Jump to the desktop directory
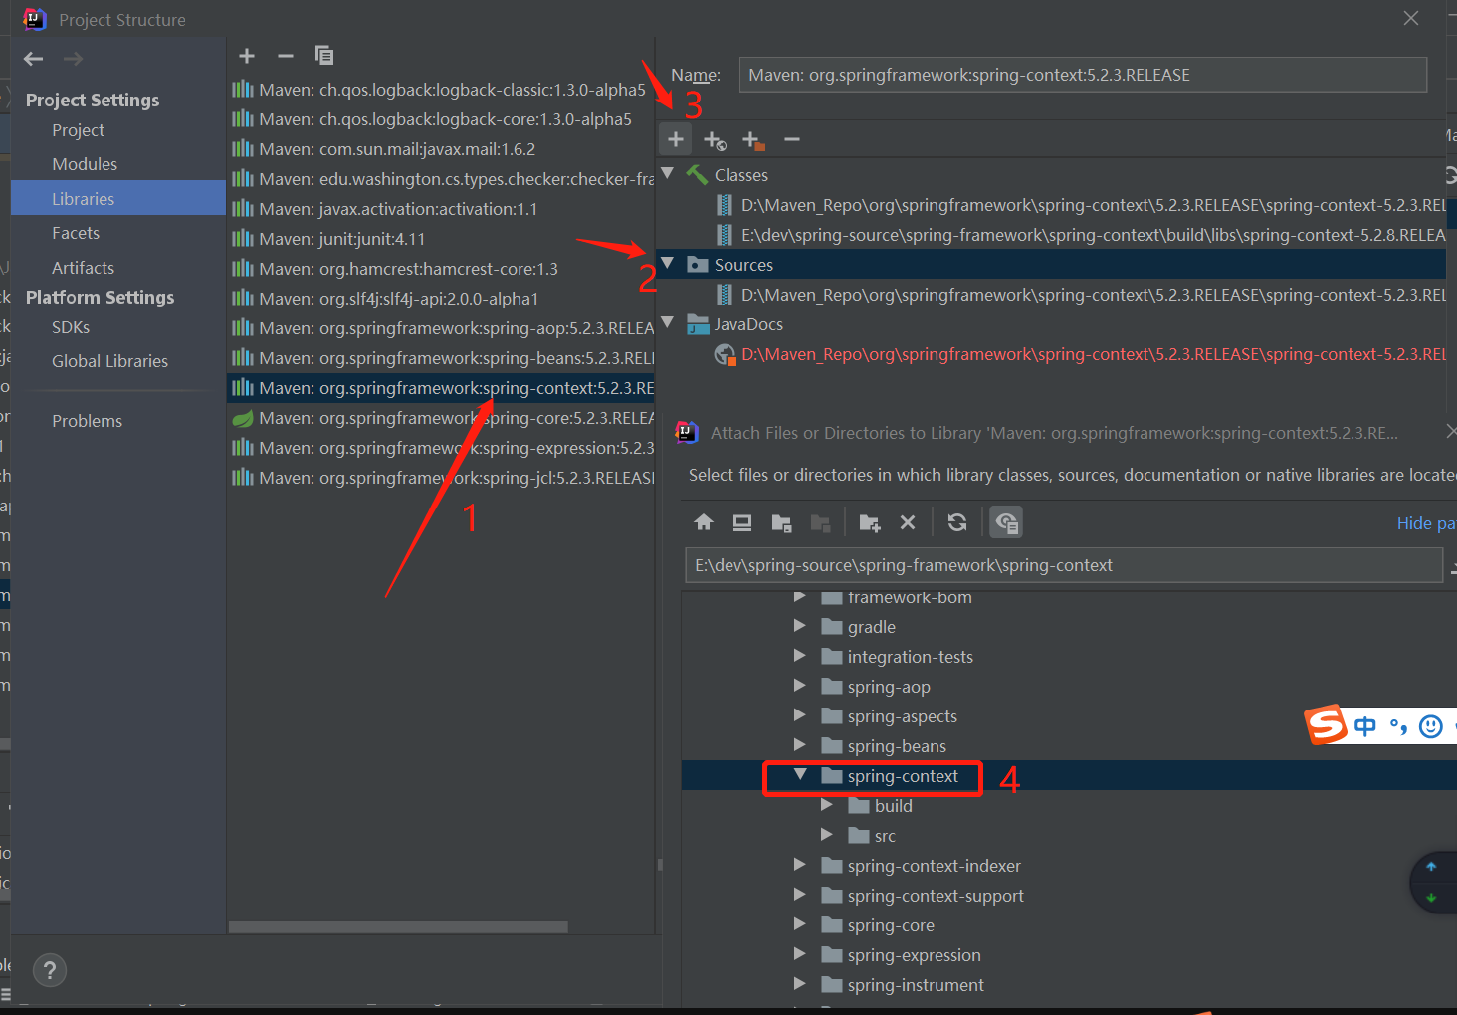Viewport: 1457px width, 1015px height. [742, 522]
